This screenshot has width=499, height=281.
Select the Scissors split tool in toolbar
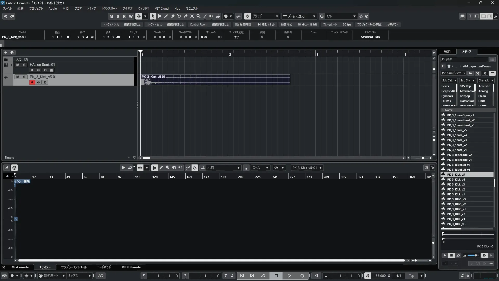coord(179,16)
